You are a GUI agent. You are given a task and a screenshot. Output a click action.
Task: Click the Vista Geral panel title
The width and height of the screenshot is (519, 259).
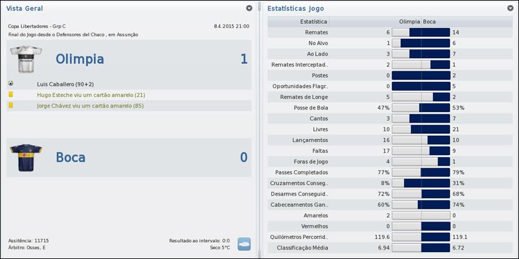point(26,8)
